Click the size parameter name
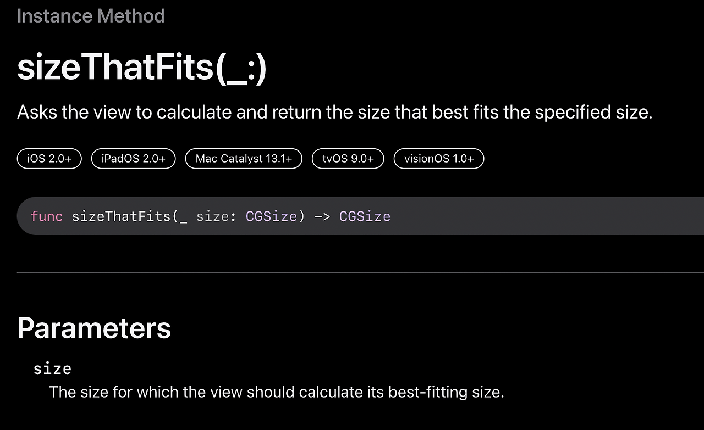The height and width of the screenshot is (430, 704). [52, 368]
